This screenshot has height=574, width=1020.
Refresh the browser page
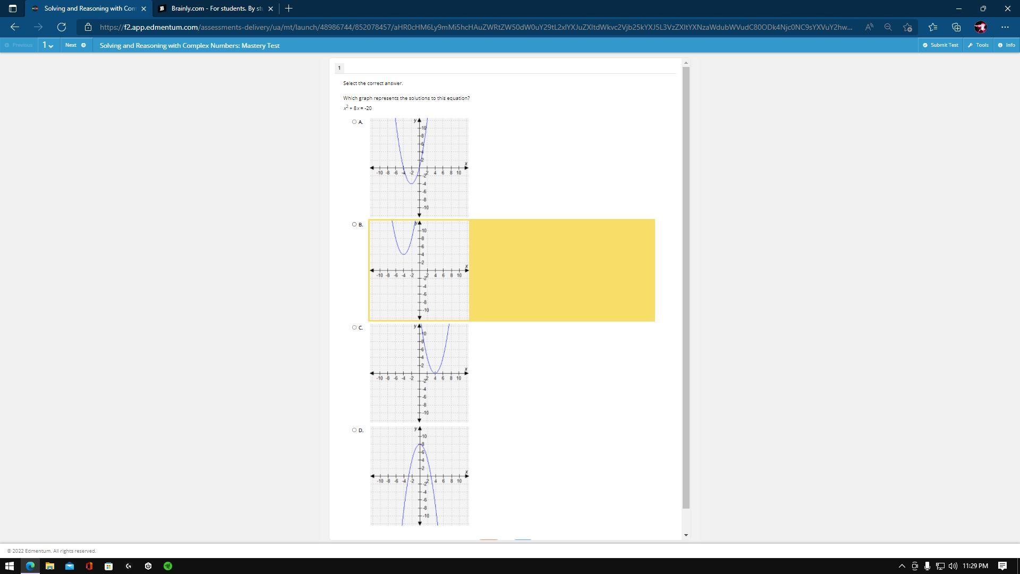click(62, 27)
